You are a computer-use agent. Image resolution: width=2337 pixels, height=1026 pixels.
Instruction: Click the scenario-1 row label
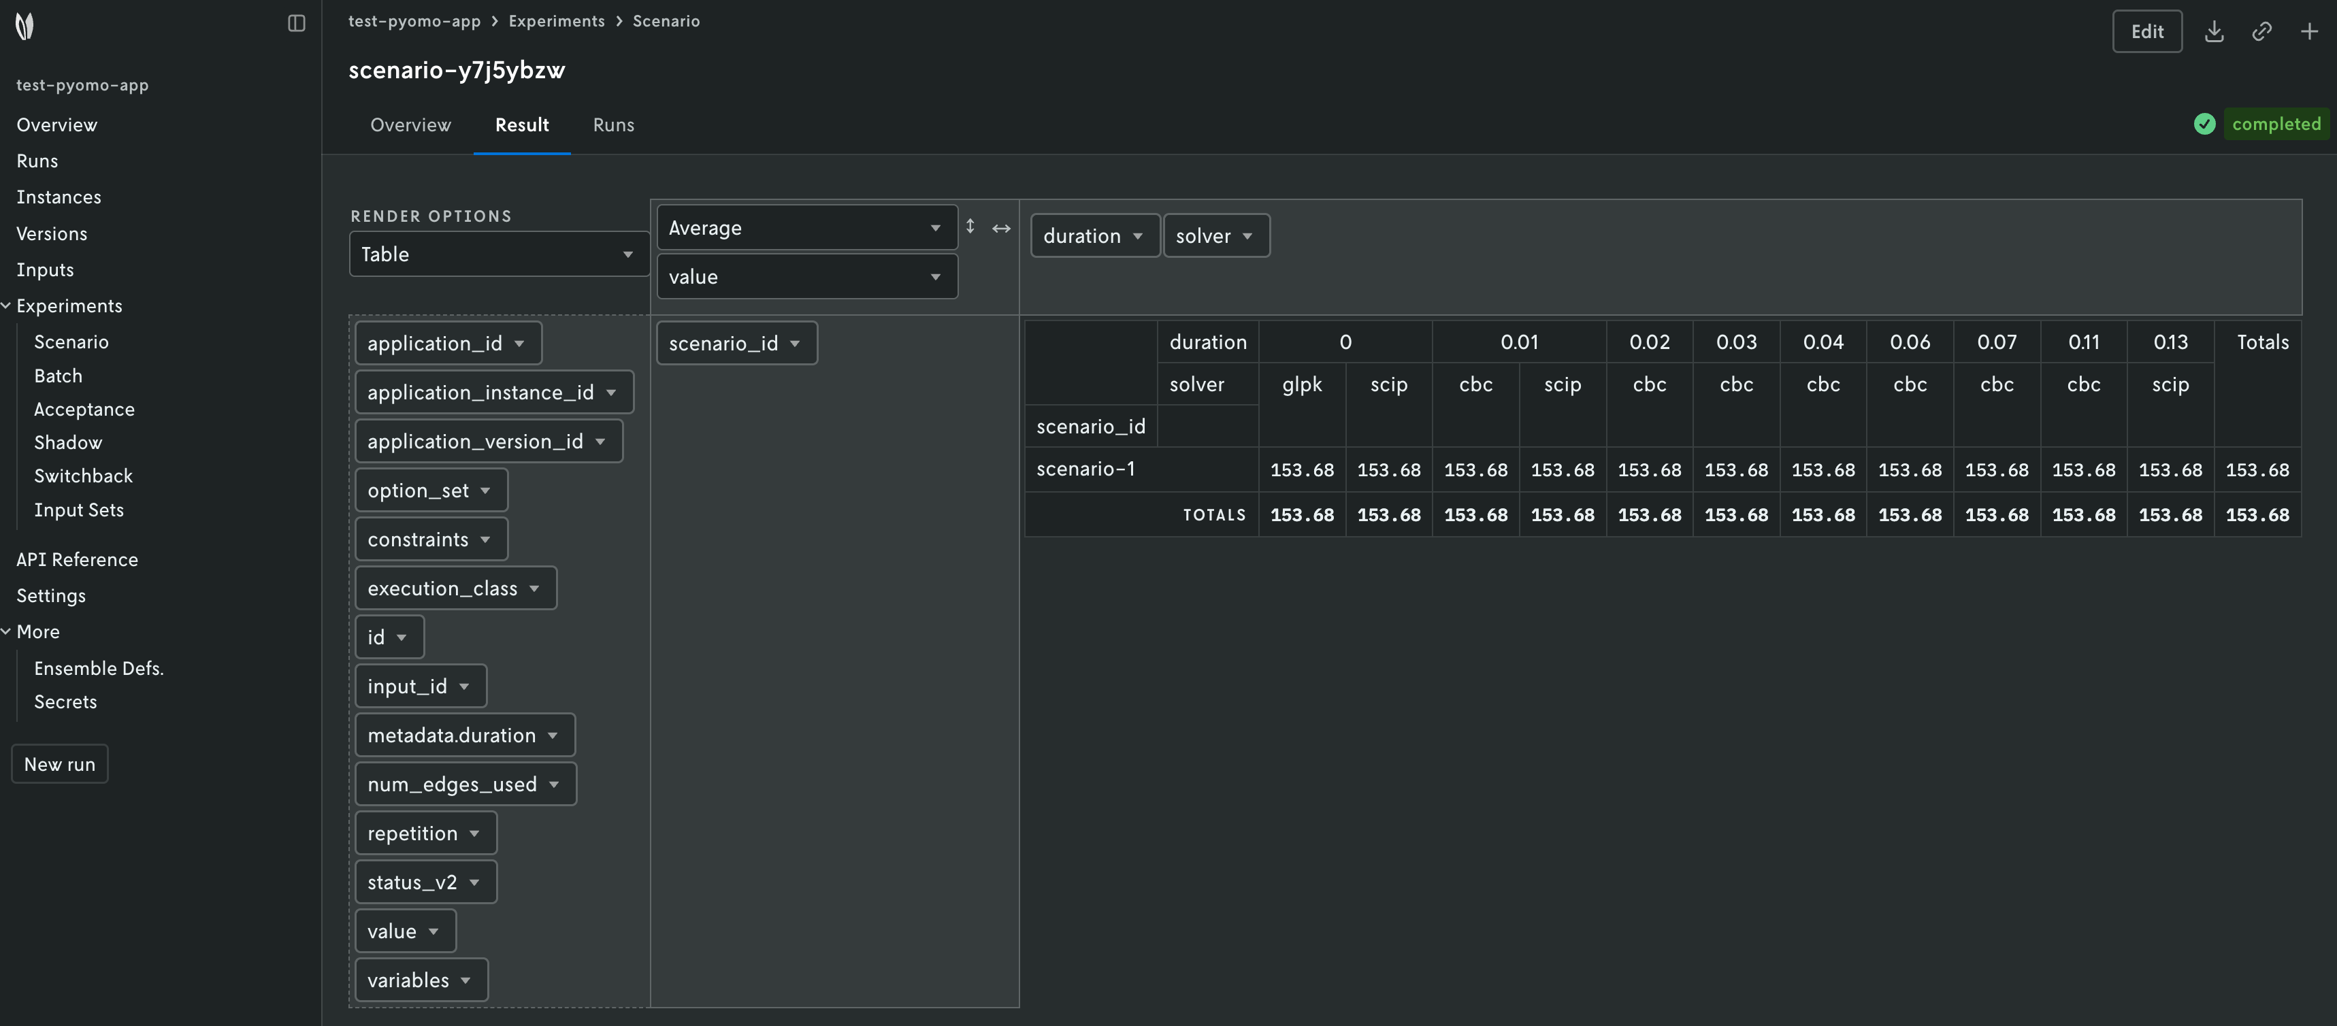[x=1086, y=469]
